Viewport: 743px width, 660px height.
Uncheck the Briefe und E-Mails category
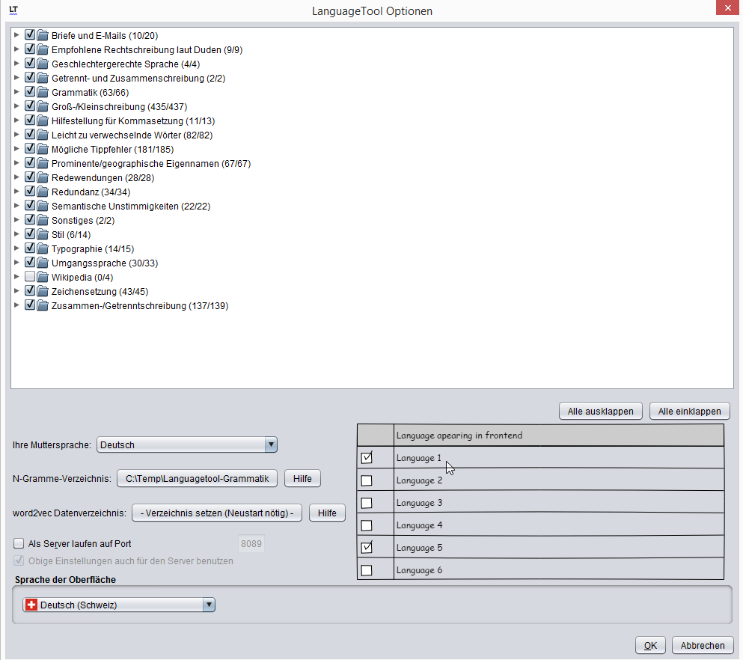30,34
